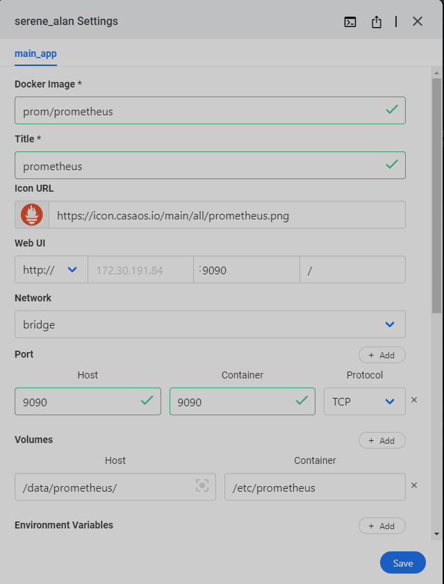Expand the Network bridge dropdown

(209, 324)
